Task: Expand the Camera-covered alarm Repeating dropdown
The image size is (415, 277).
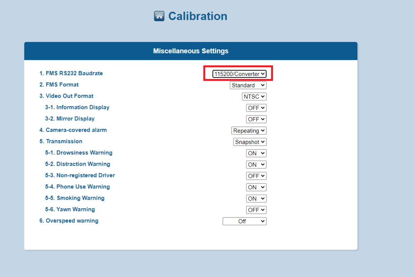Action: coord(249,130)
